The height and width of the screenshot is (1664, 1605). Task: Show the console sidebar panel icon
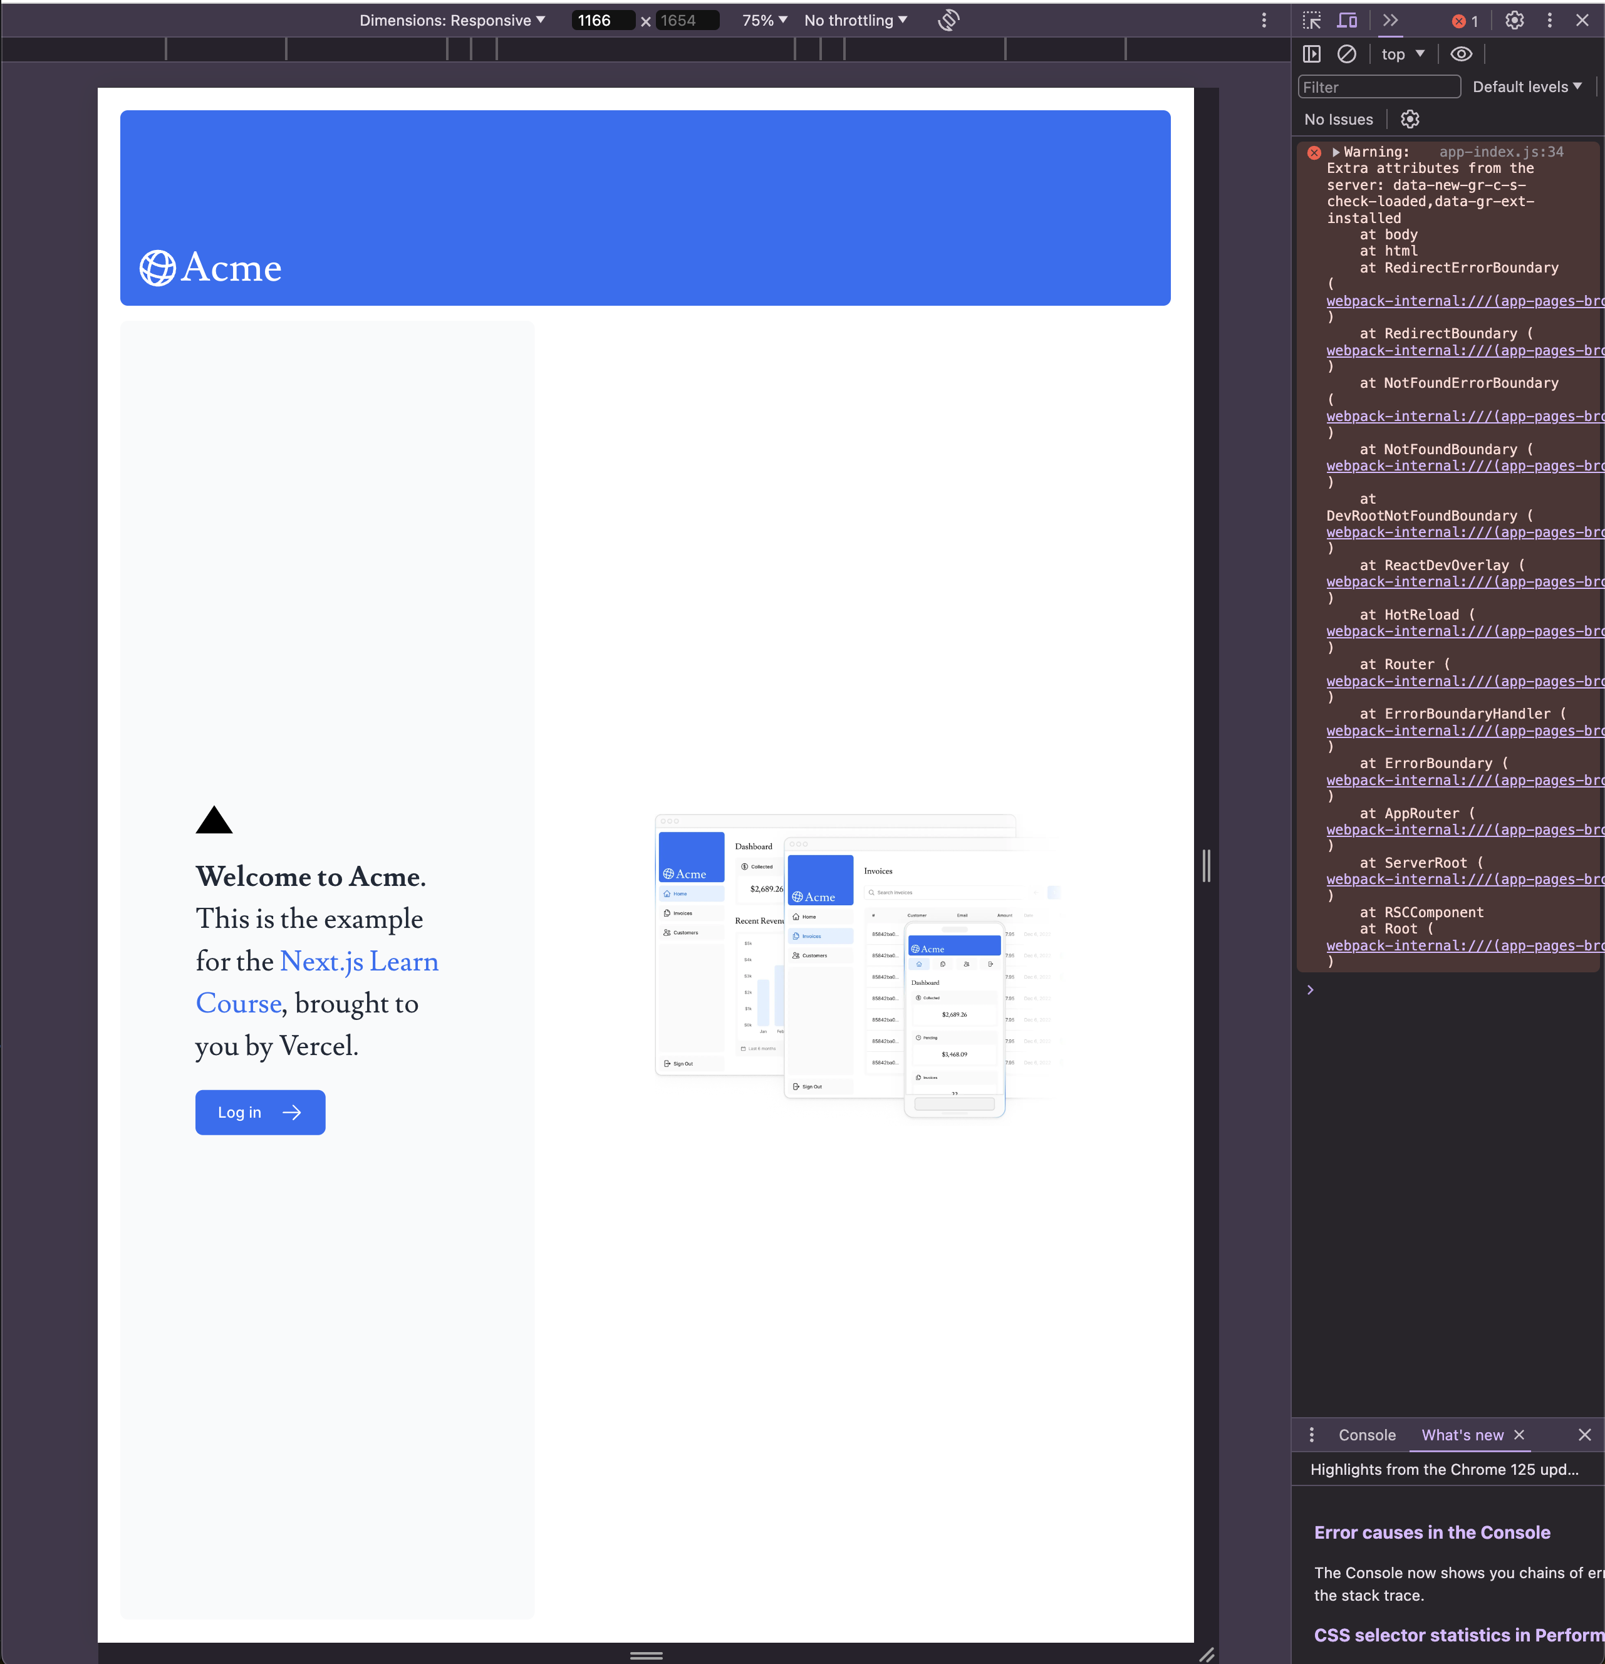pos(1312,55)
